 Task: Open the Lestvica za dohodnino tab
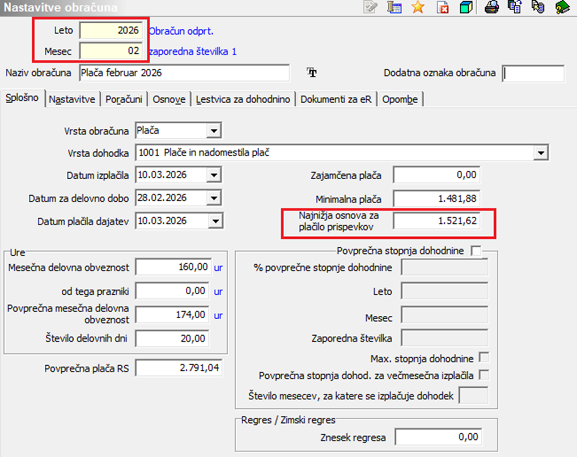(243, 99)
